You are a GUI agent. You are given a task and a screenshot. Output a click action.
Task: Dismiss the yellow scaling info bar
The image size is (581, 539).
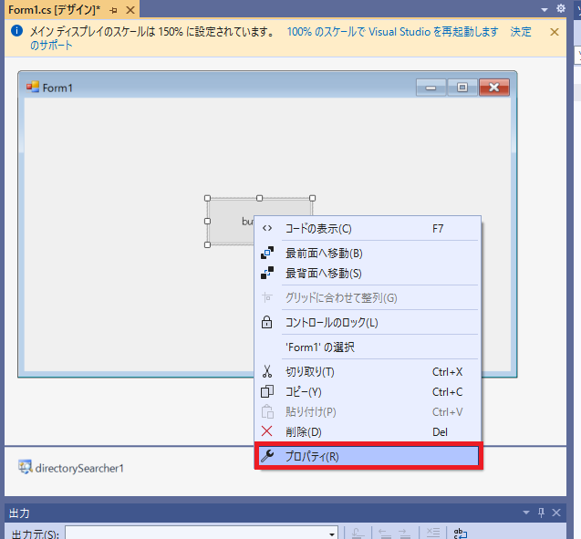pyautogui.click(x=555, y=32)
